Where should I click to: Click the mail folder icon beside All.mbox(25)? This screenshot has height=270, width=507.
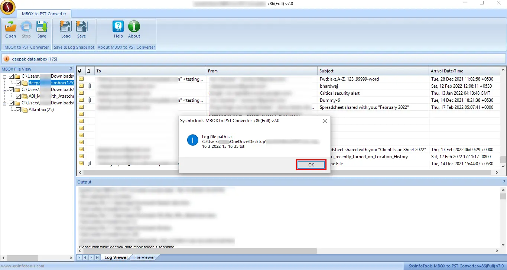[25, 110]
